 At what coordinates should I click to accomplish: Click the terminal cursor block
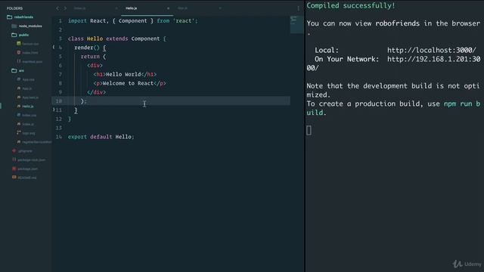(309, 131)
